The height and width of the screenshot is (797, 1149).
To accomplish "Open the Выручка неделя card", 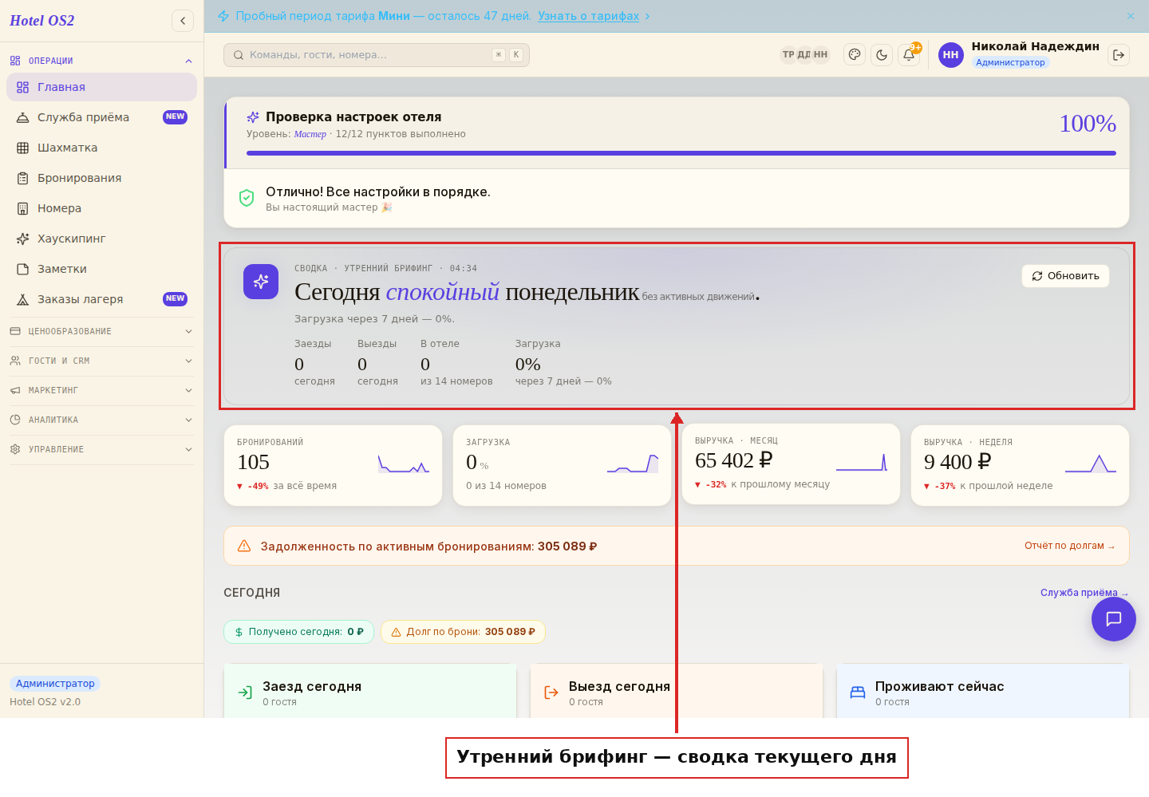I will (1021, 465).
